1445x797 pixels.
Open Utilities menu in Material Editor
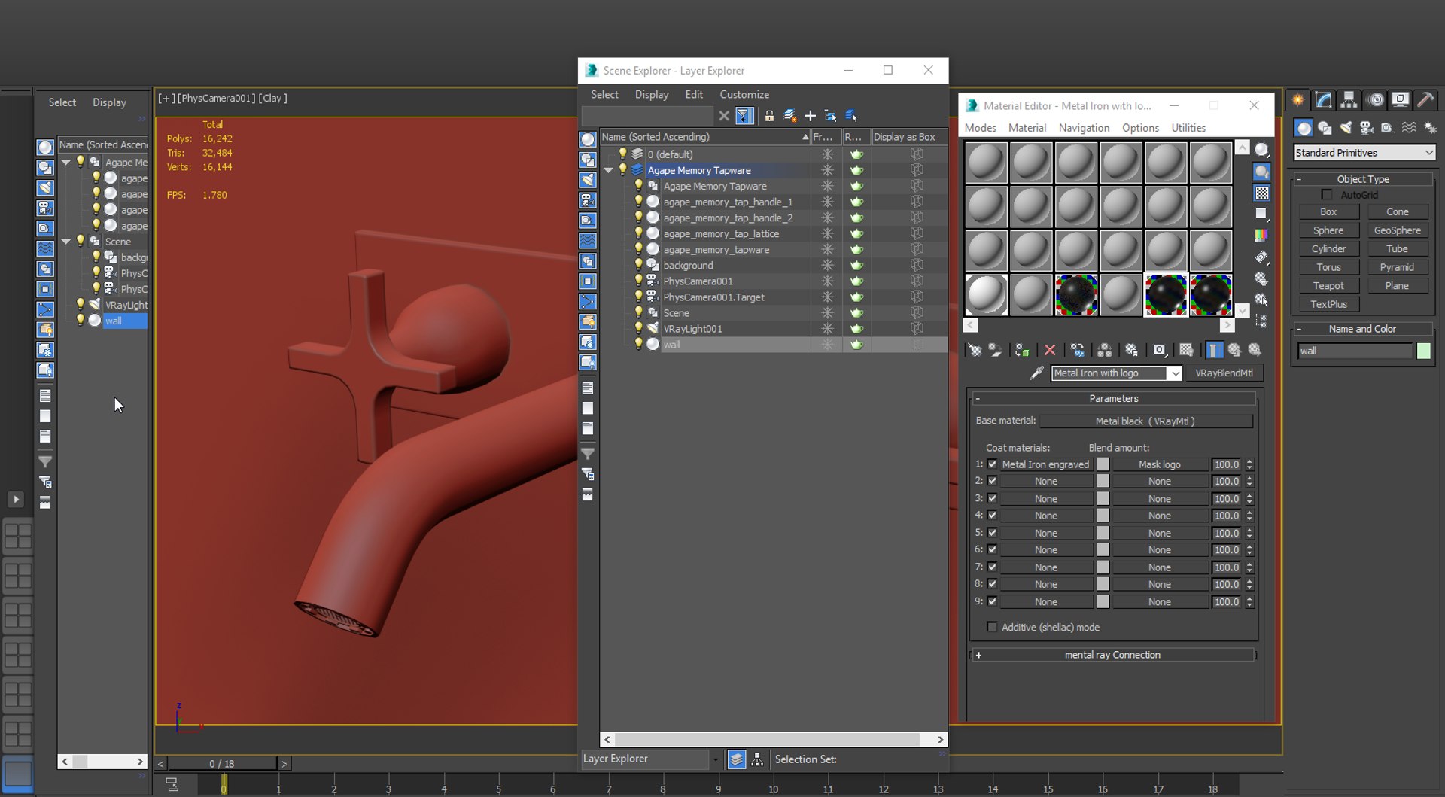click(1188, 128)
